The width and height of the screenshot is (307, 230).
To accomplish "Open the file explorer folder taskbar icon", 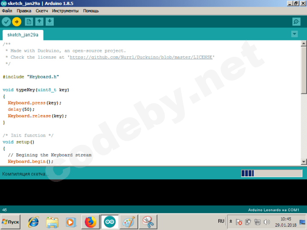I will (x=52, y=222).
